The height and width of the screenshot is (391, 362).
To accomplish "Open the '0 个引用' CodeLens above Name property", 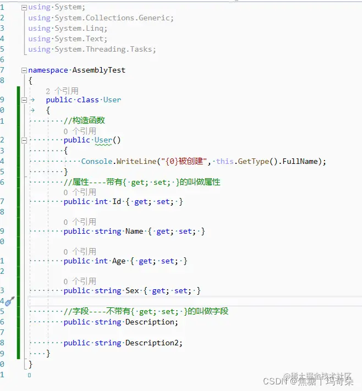I will tap(80, 222).
